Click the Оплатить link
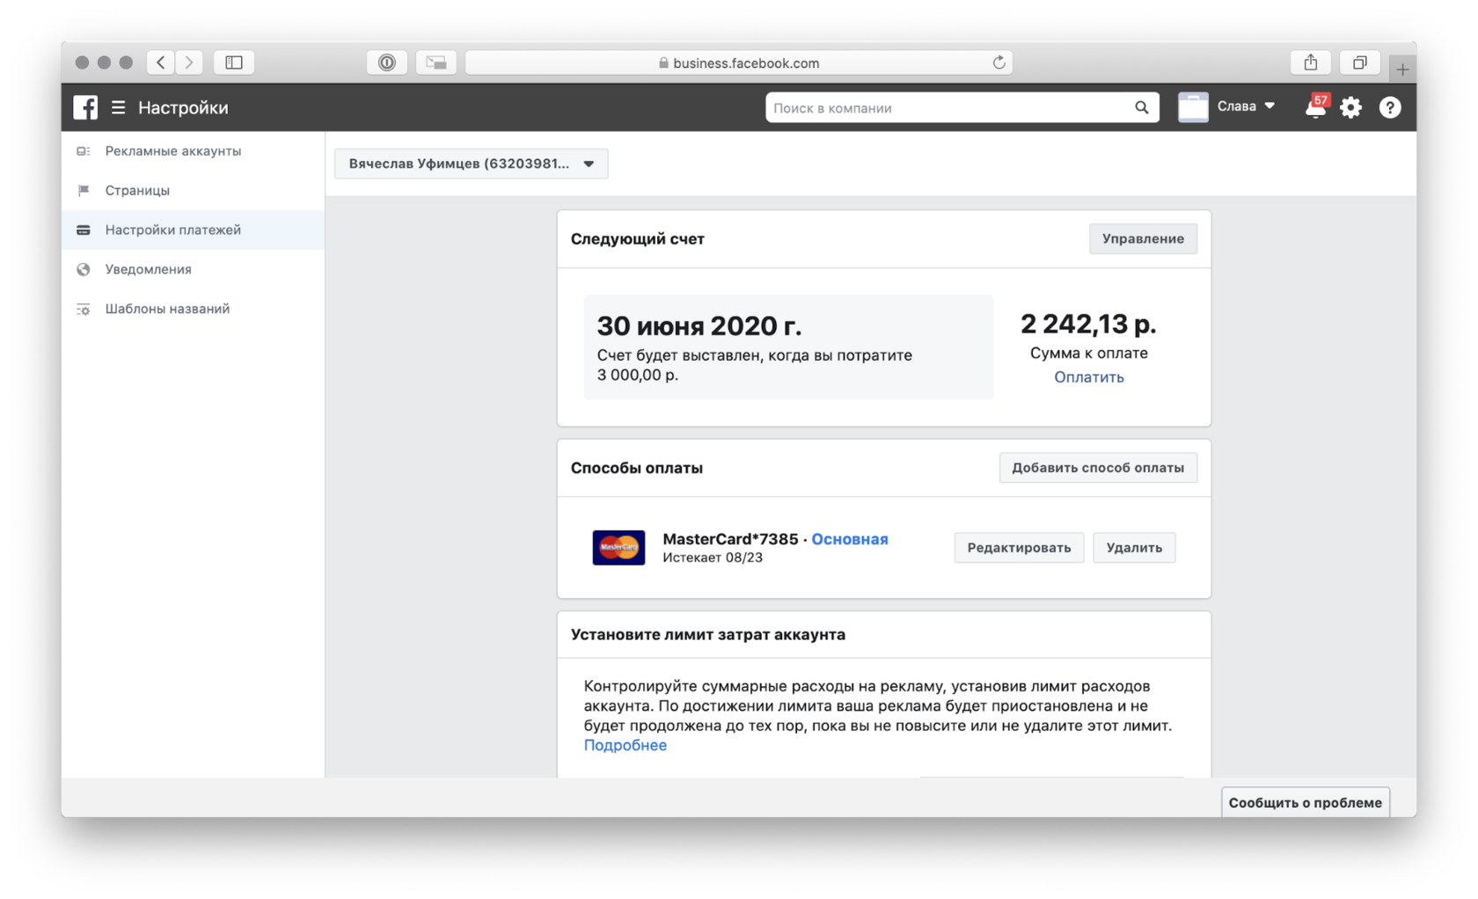This screenshot has width=1478, height=899. click(x=1089, y=376)
